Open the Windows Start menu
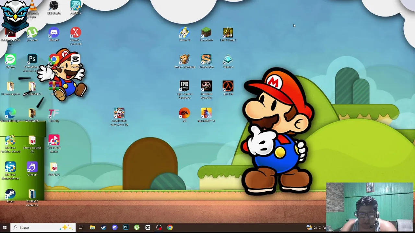 [x=5, y=227]
